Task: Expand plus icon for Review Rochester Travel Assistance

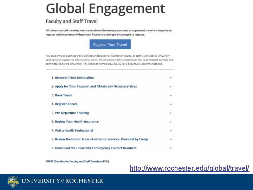Action: (x=171, y=139)
